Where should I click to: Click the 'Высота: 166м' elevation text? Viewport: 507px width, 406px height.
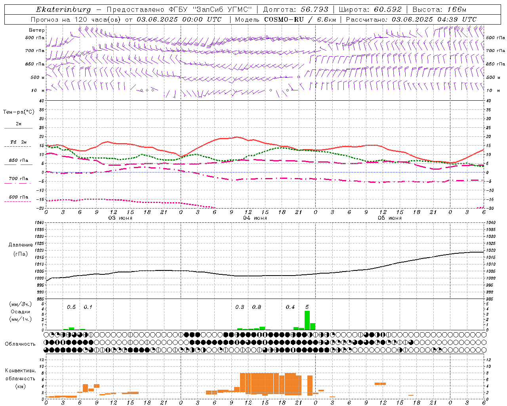(439, 10)
